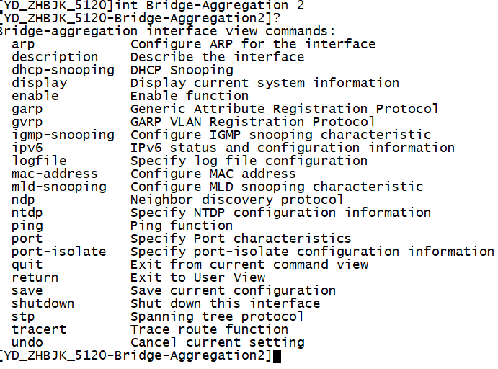Click the 'igmp-snooping' command entry
The image size is (498, 369).
63,135
